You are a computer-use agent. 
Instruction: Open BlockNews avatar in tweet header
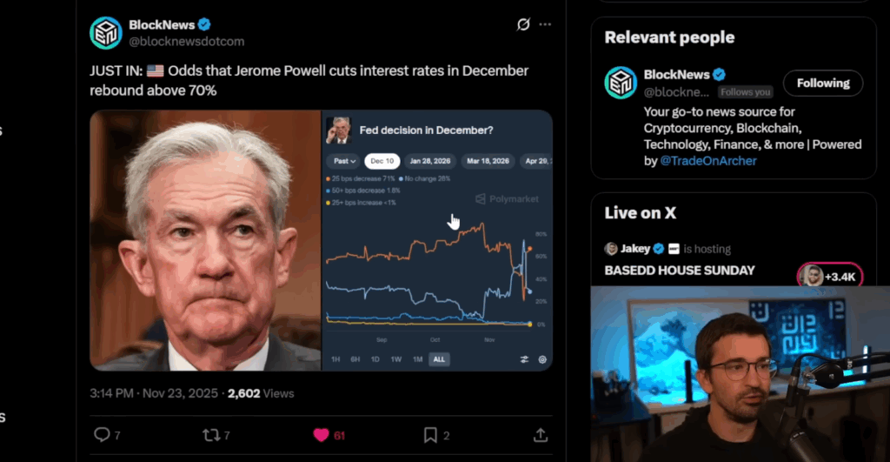[105, 33]
